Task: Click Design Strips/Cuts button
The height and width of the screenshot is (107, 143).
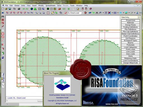Action: point(130,63)
